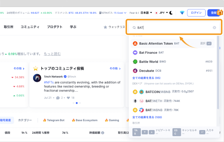Click the gold star community posts icon
The height and width of the screenshot is (142, 224).
pyautogui.click(x=36, y=69)
